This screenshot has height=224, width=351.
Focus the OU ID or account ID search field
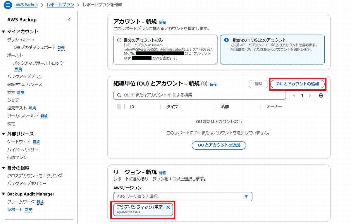(199, 95)
